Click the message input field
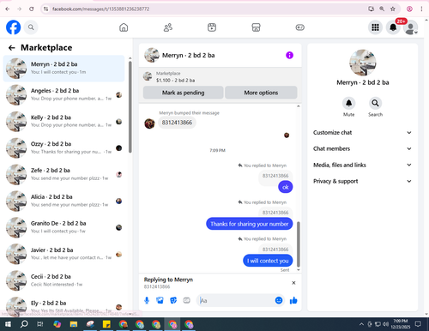 [x=236, y=300]
